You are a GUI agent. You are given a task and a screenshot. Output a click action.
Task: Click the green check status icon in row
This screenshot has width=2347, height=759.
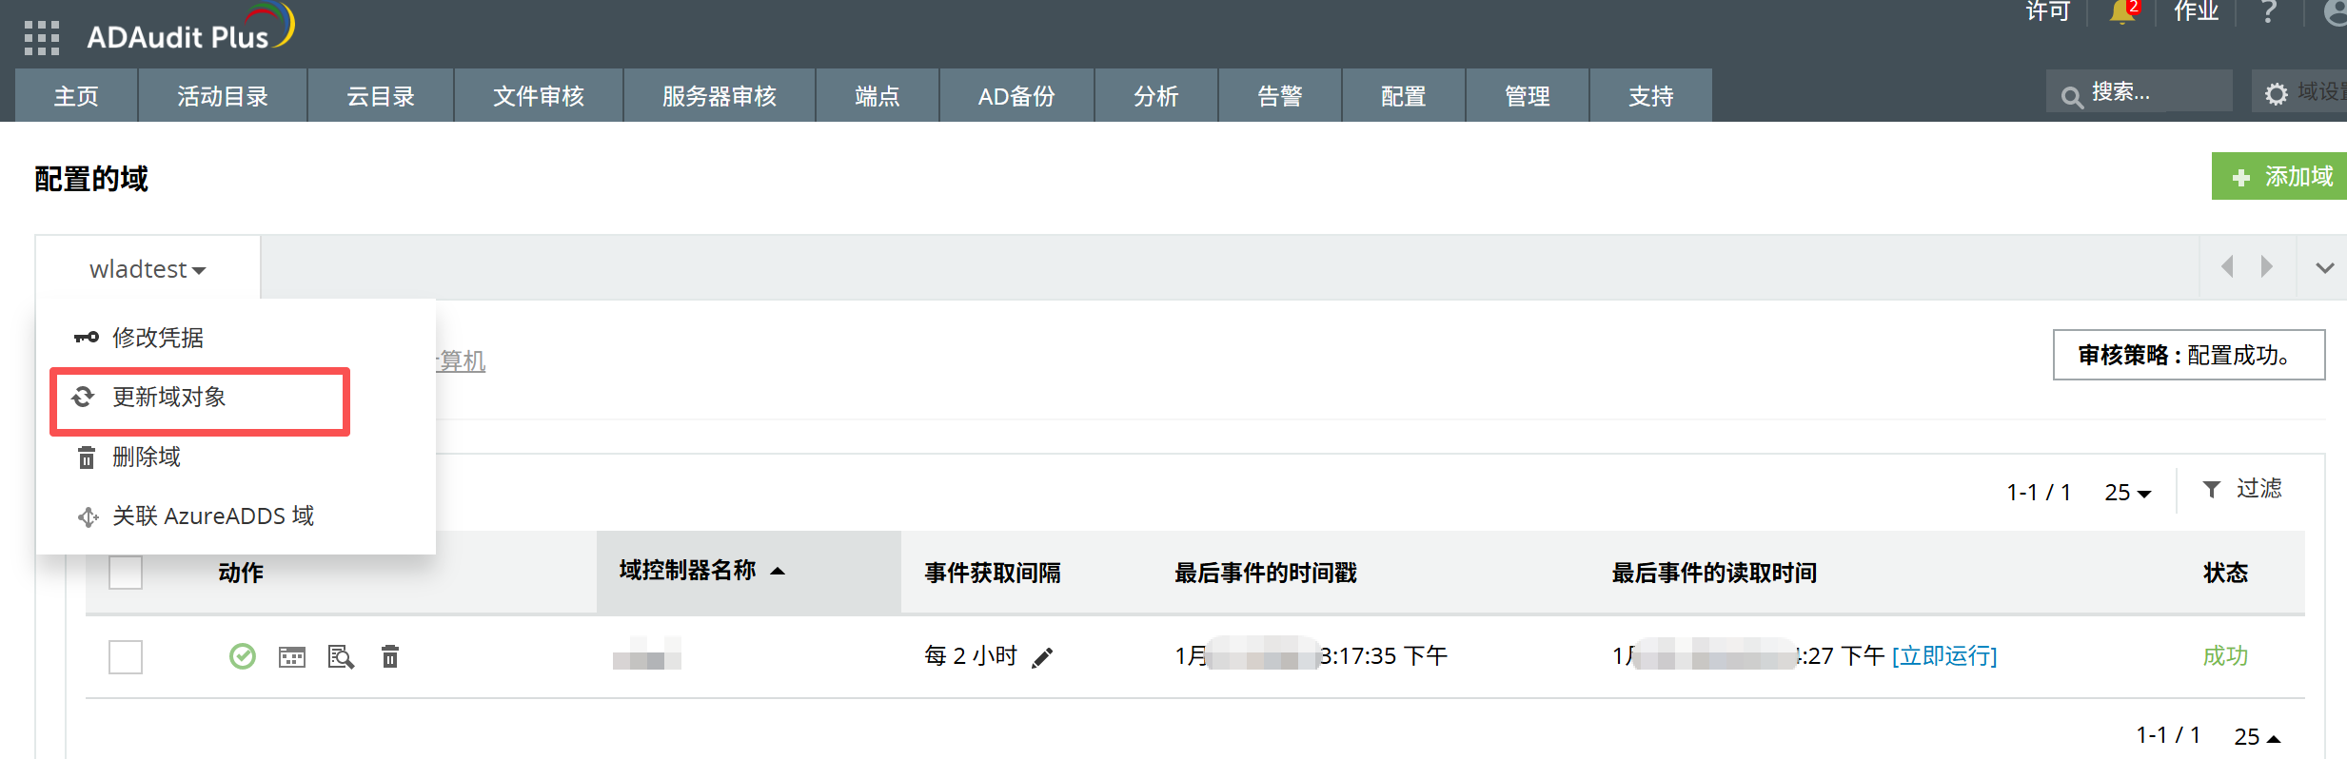click(x=243, y=656)
